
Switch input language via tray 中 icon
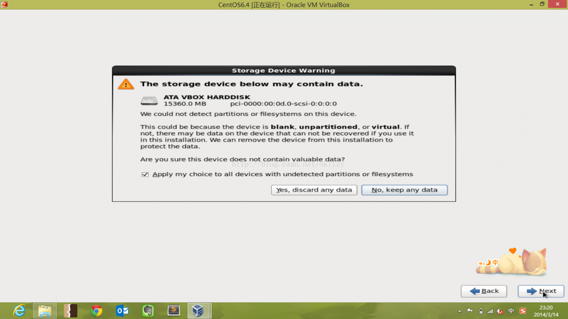511,311
